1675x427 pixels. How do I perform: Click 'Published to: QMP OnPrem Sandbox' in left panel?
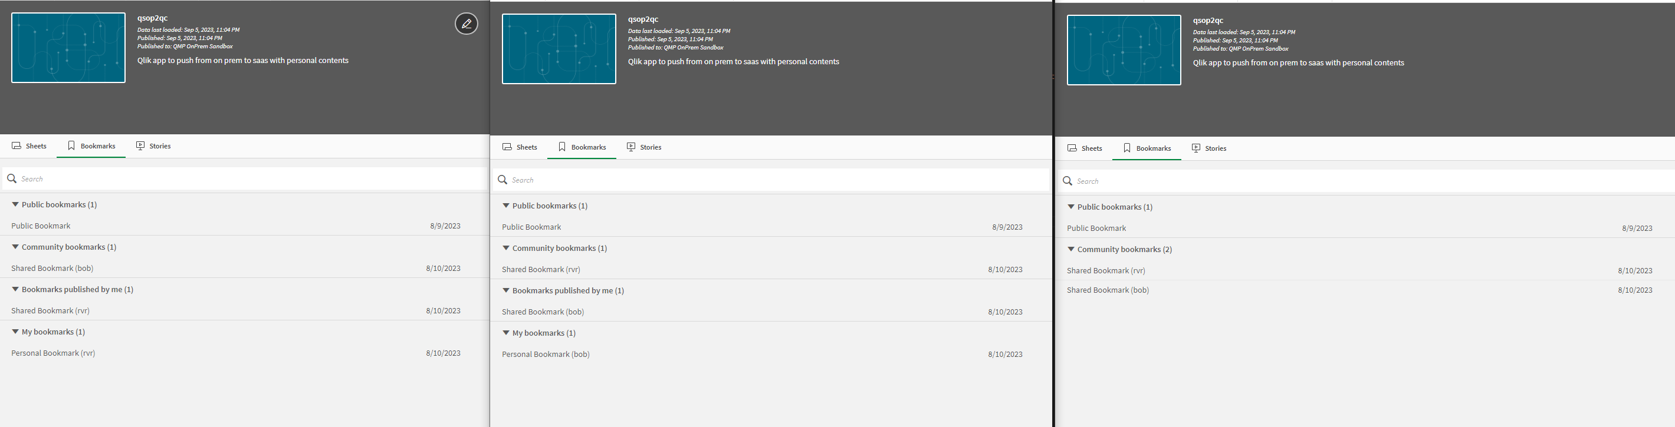(x=185, y=47)
